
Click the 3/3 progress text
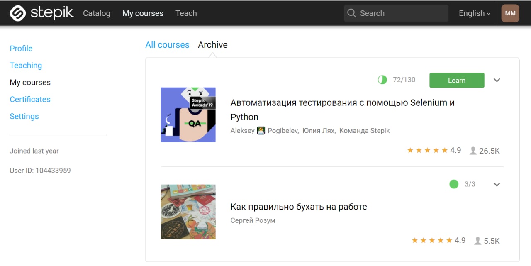point(470,184)
